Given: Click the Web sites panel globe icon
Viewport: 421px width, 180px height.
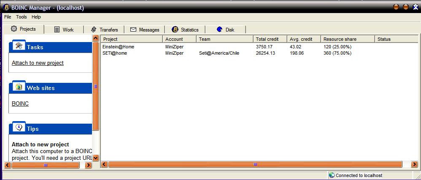Looking at the screenshot, I should tap(19, 87).
